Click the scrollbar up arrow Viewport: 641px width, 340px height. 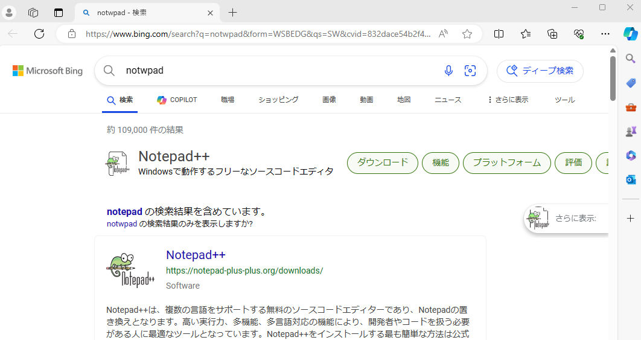pos(613,50)
